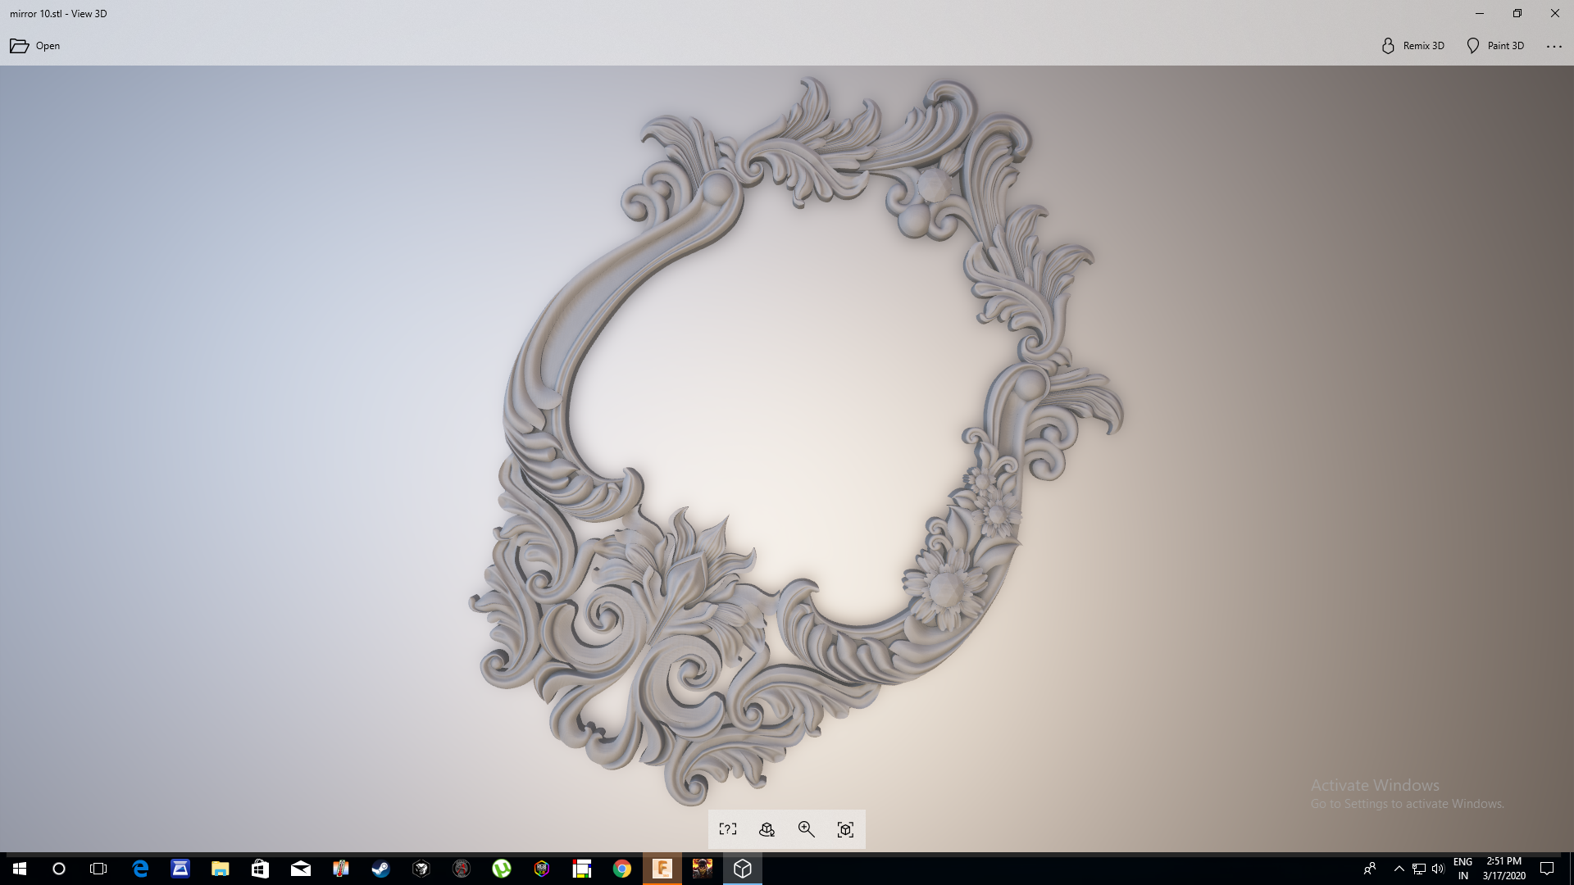Open the scanner app taskbar icon

[x=180, y=869]
